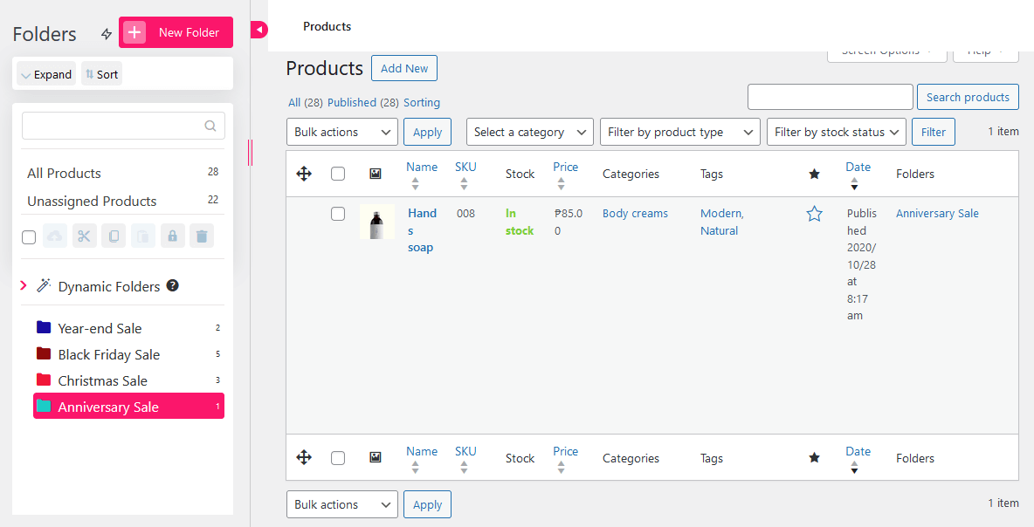The width and height of the screenshot is (1034, 527).
Task: Toggle featured star for Hands soap
Action: pyautogui.click(x=815, y=214)
